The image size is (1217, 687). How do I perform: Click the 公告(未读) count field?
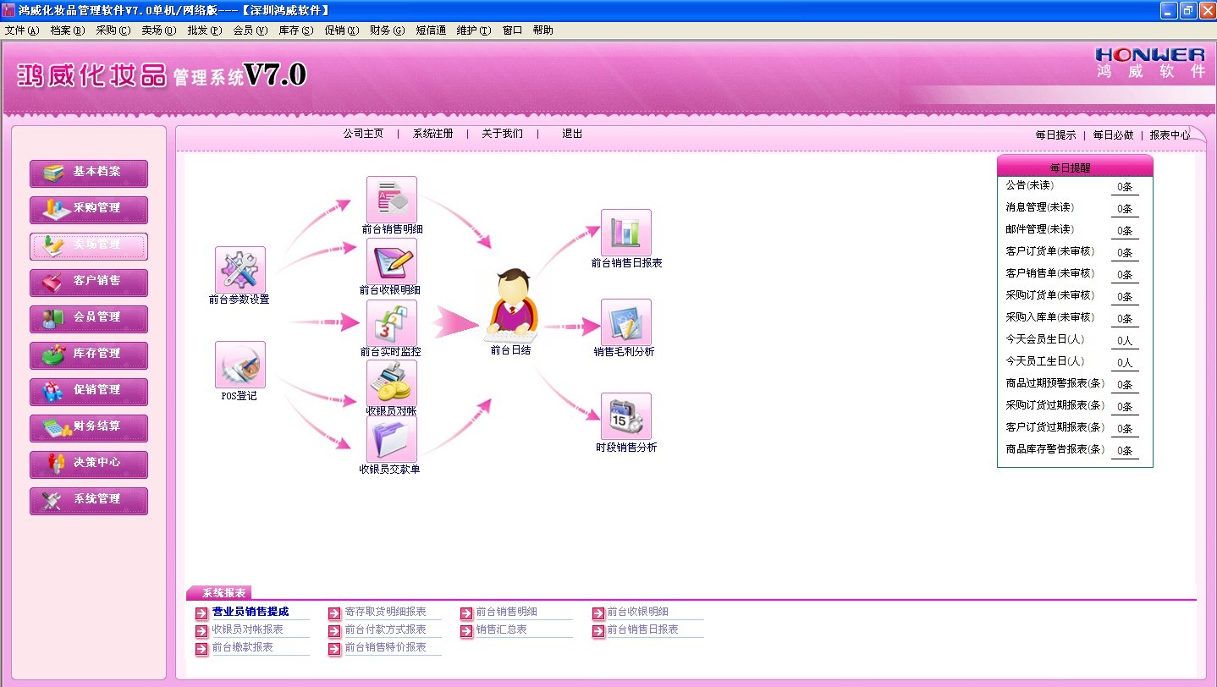pos(1124,187)
